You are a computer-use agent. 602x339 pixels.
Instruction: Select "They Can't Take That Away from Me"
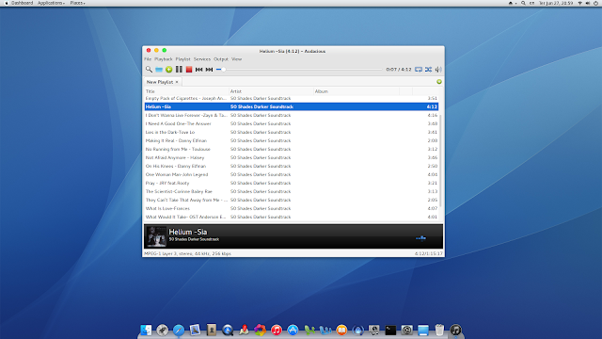pos(292,200)
